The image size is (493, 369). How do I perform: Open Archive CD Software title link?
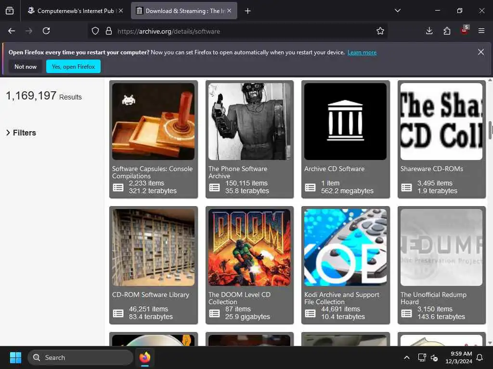pos(334,169)
